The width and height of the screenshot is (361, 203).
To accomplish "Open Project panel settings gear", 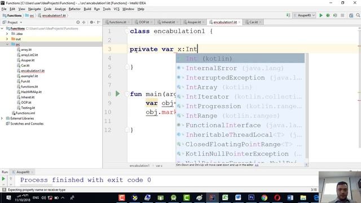I will click(91, 23).
